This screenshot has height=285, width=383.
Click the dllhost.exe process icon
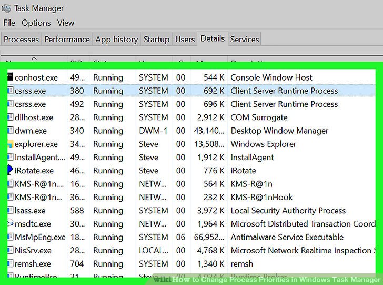coord(10,117)
